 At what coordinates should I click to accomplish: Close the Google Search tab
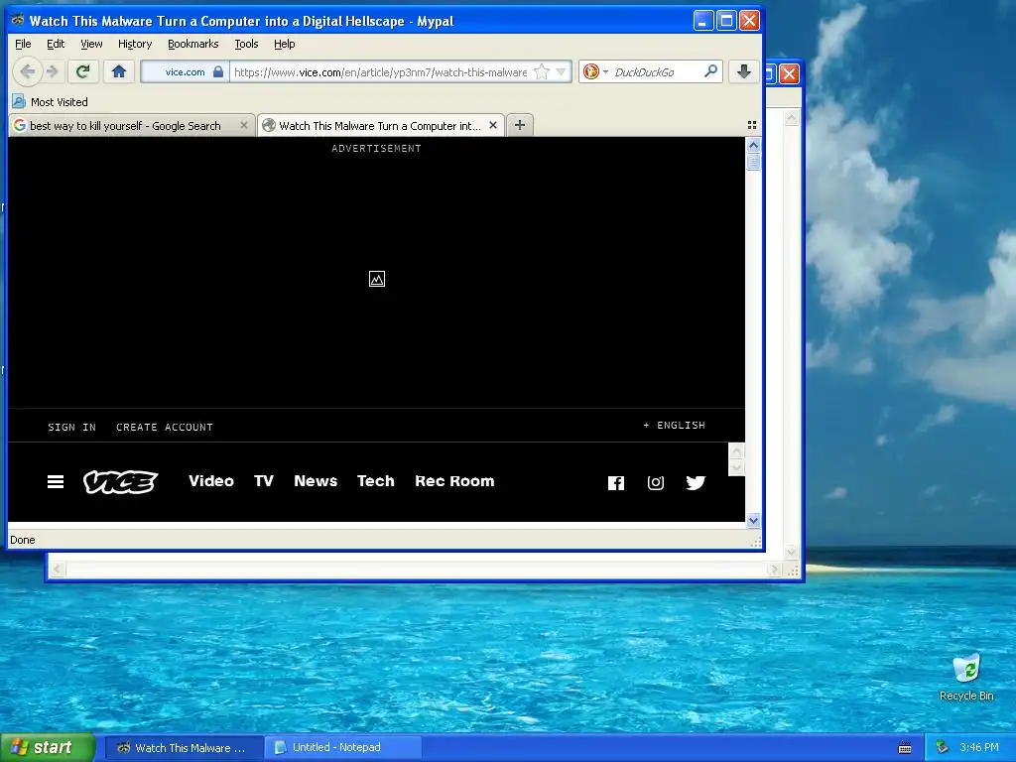coord(244,125)
